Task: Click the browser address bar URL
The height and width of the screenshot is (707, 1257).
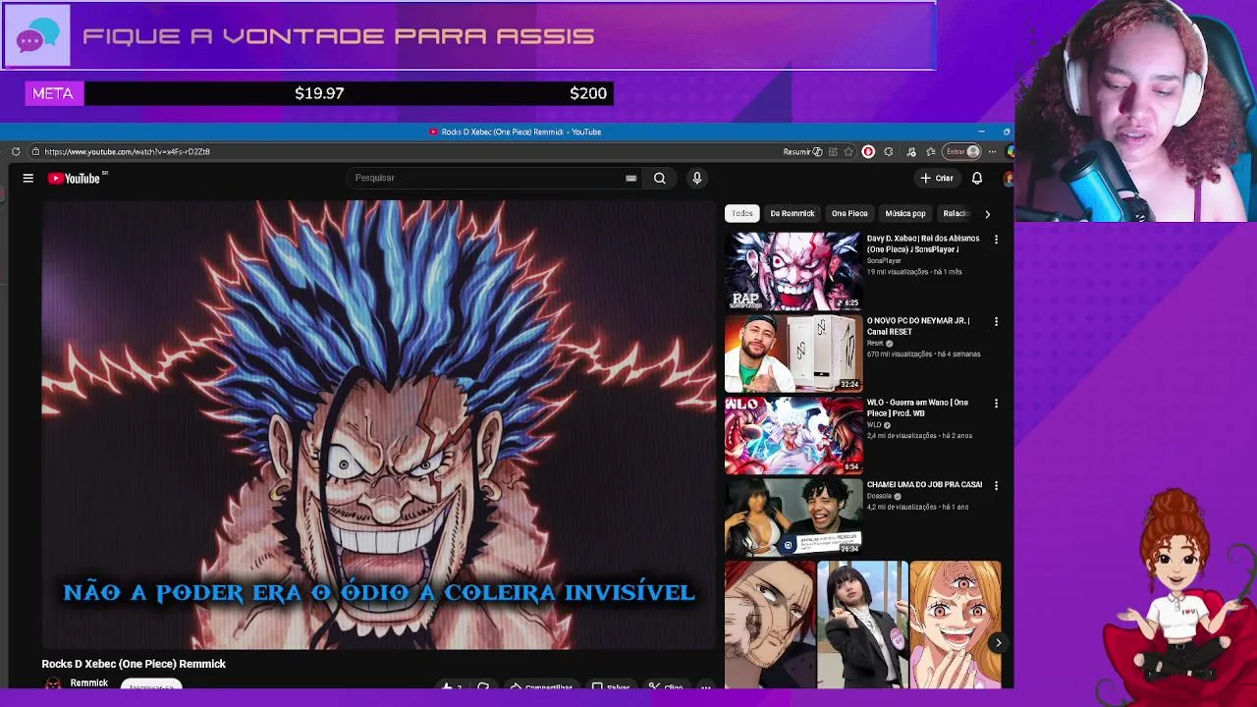Action: click(x=127, y=151)
